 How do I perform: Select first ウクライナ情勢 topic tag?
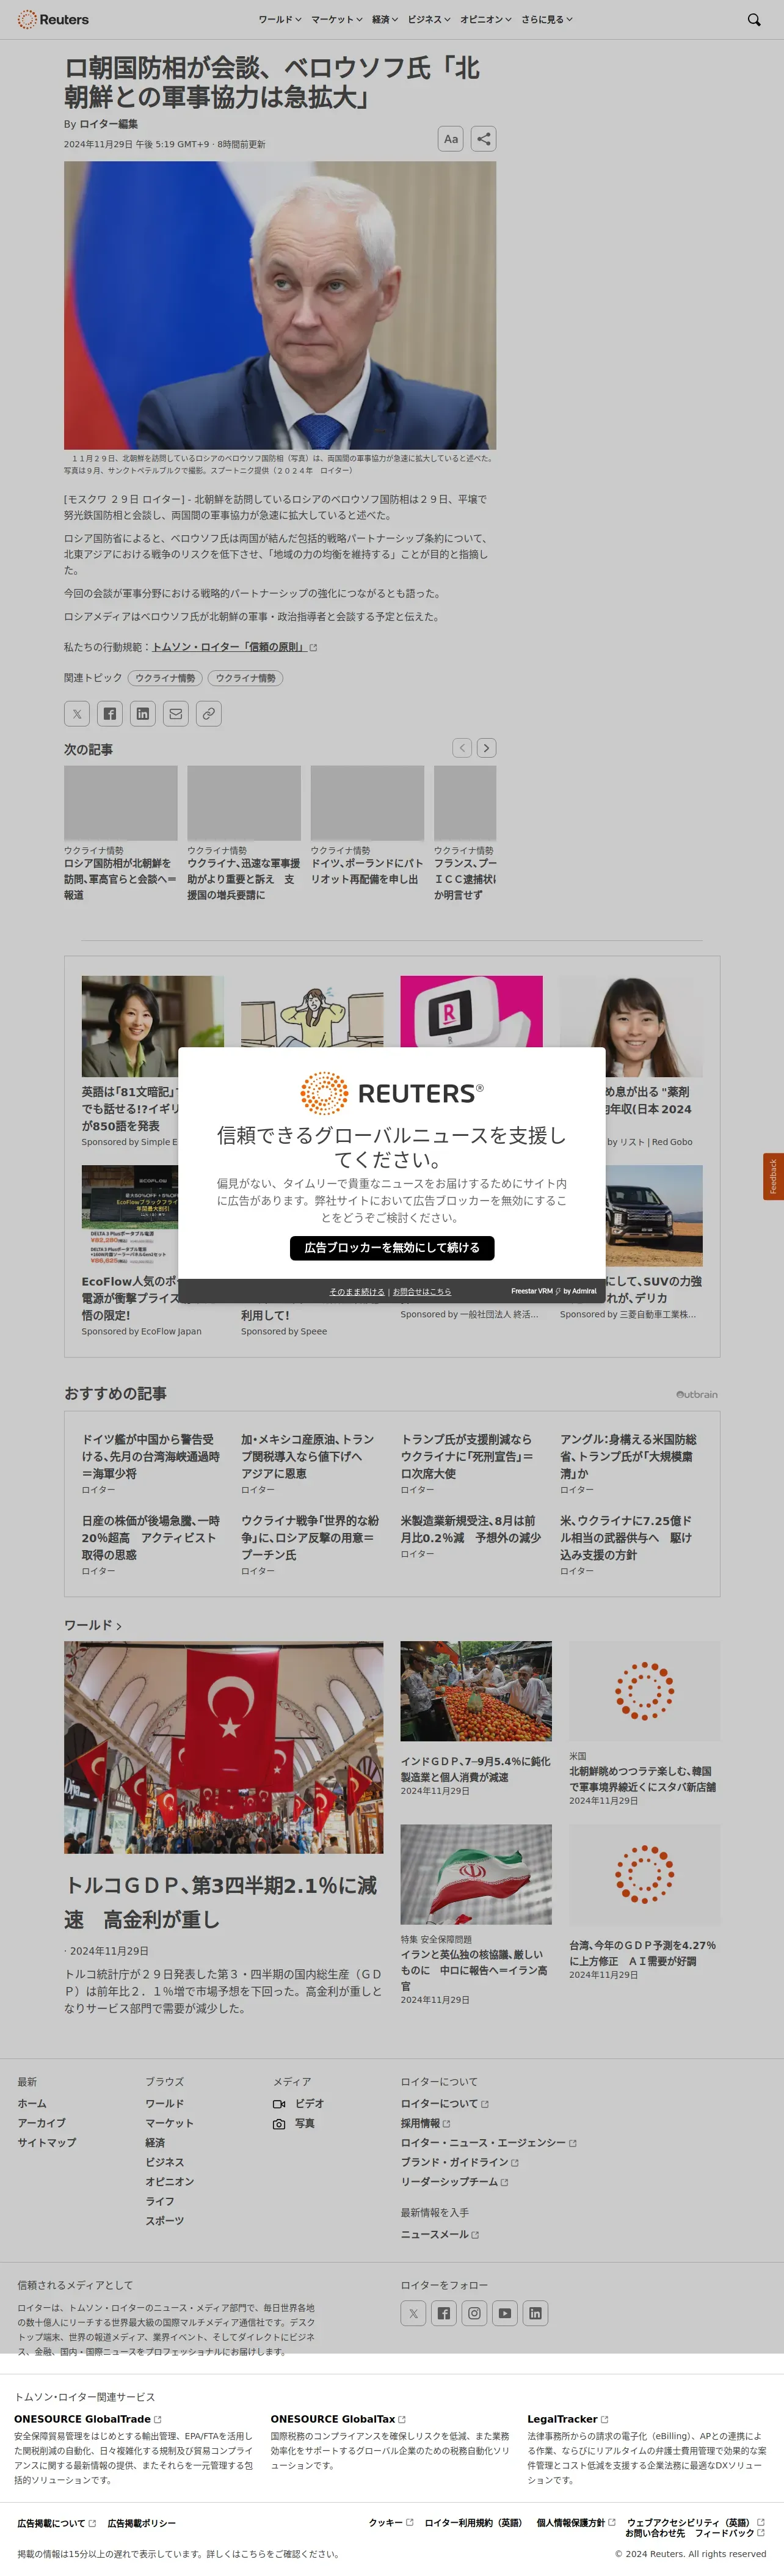(x=165, y=678)
